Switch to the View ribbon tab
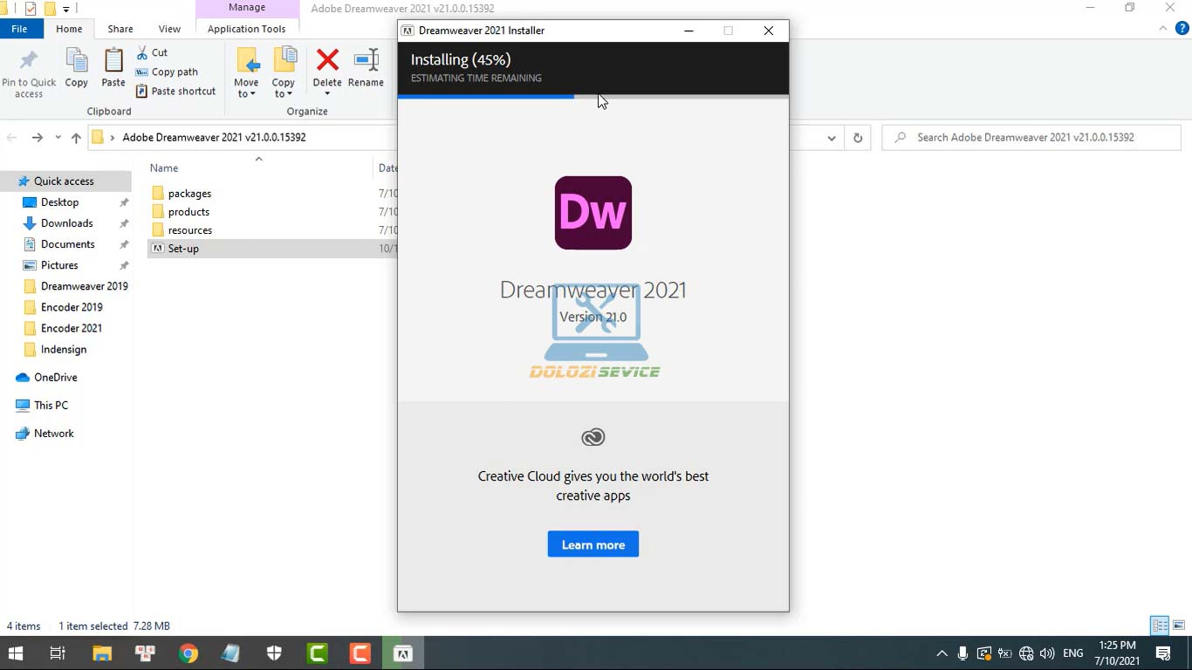The image size is (1192, 670). [169, 28]
